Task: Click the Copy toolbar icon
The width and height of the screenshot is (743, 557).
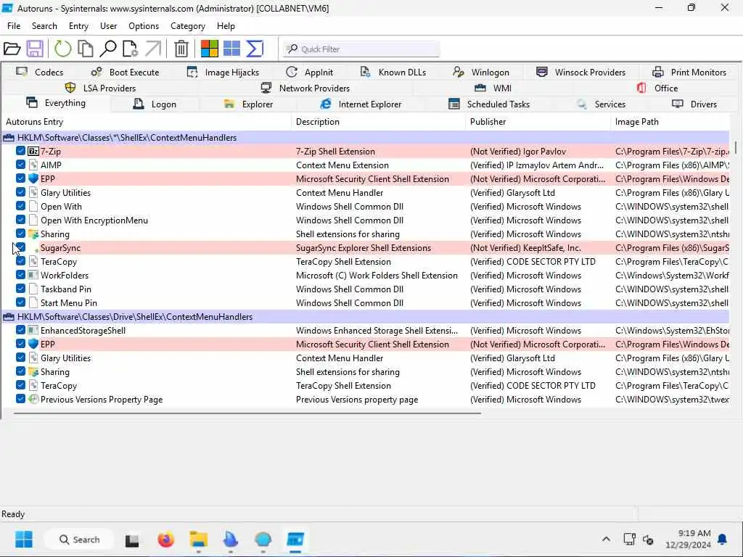Action: [x=86, y=49]
